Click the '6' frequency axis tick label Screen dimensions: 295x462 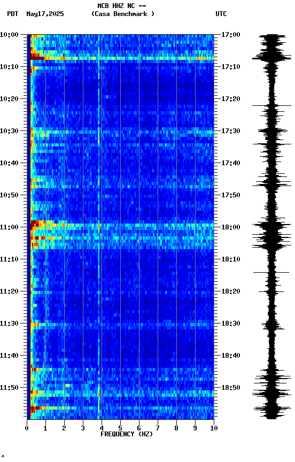139,428
